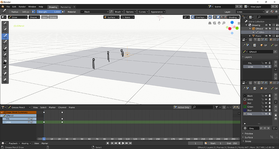Click play reversed button in timeline
The width and height of the screenshot is (279, 149).
[x=119, y=143]
